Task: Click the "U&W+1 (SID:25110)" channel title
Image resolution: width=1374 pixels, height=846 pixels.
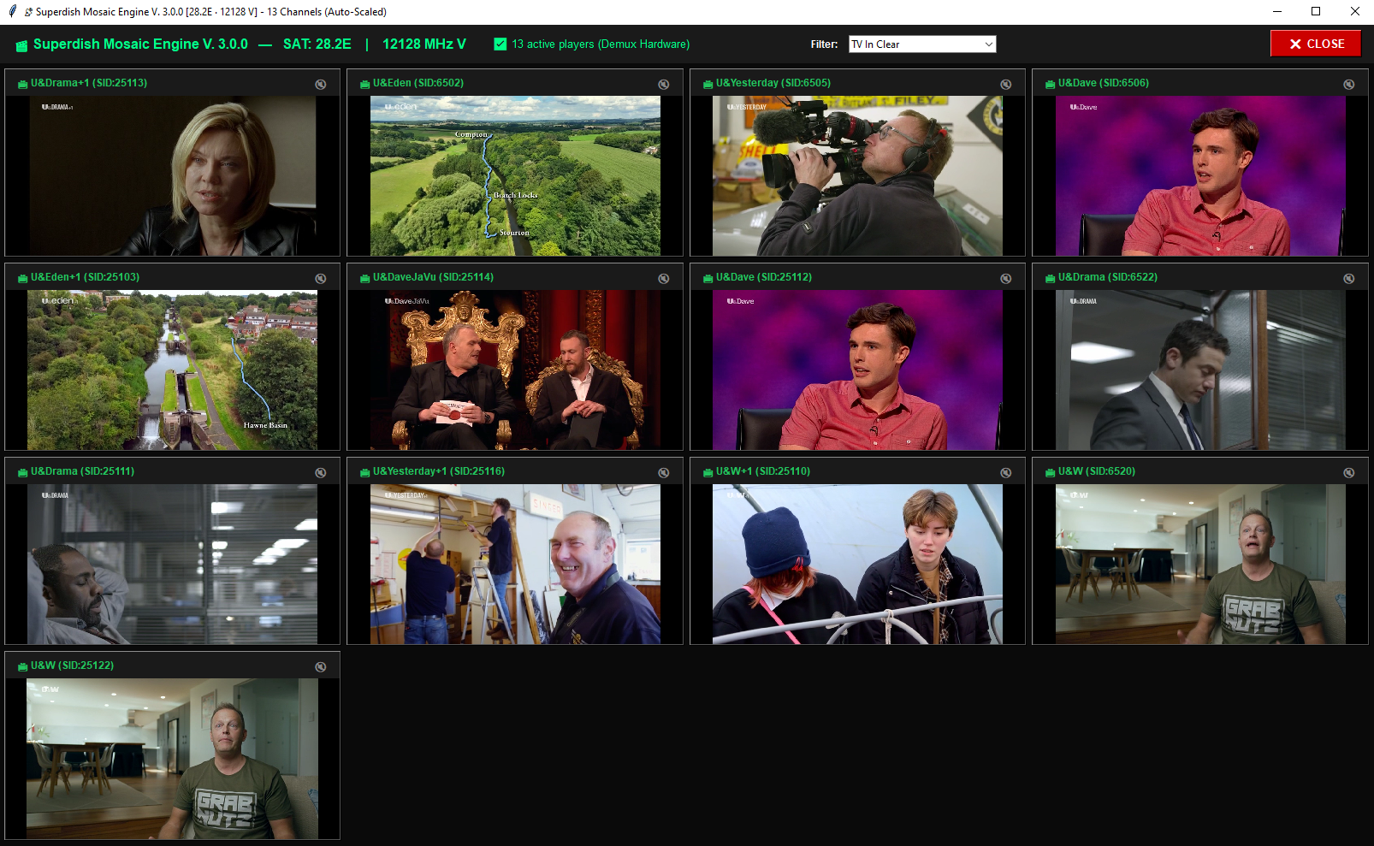Action: point(763,471)
